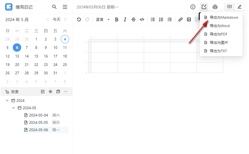
Task: Open the 正文 paragraph style dropdown
Action: 103,19
